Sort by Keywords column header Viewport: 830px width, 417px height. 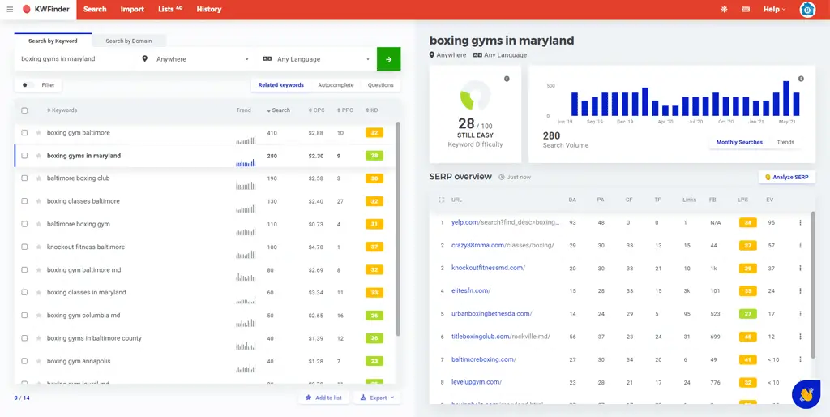[x=62, y=110]
